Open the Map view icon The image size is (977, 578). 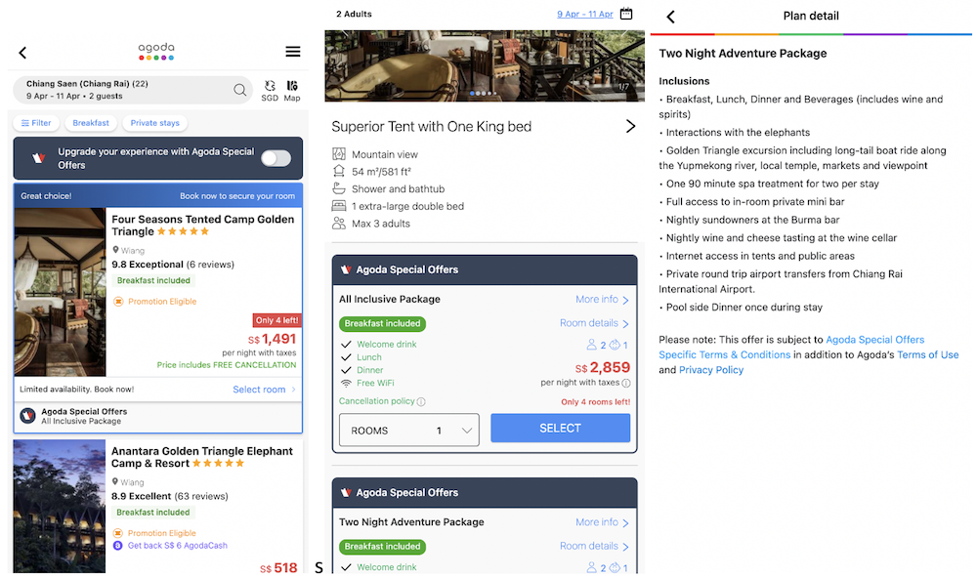coord(291,91)
